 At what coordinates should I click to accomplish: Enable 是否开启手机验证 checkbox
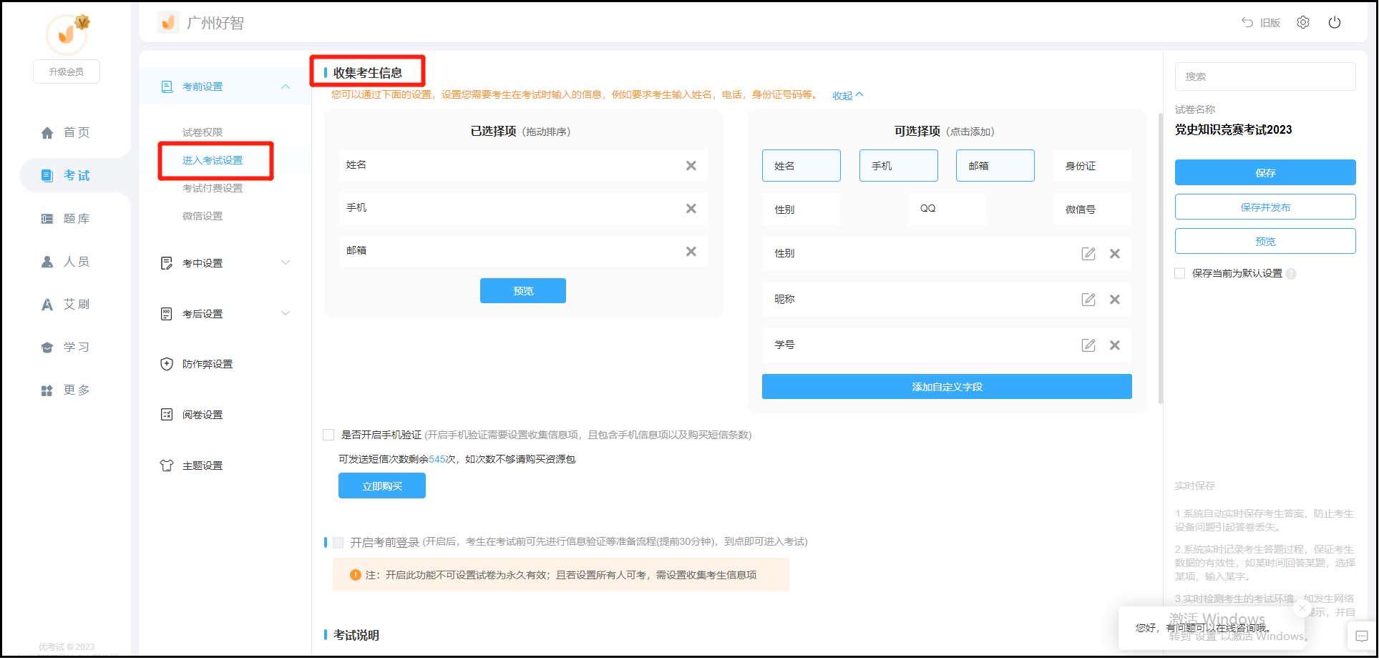coord(328,434)
